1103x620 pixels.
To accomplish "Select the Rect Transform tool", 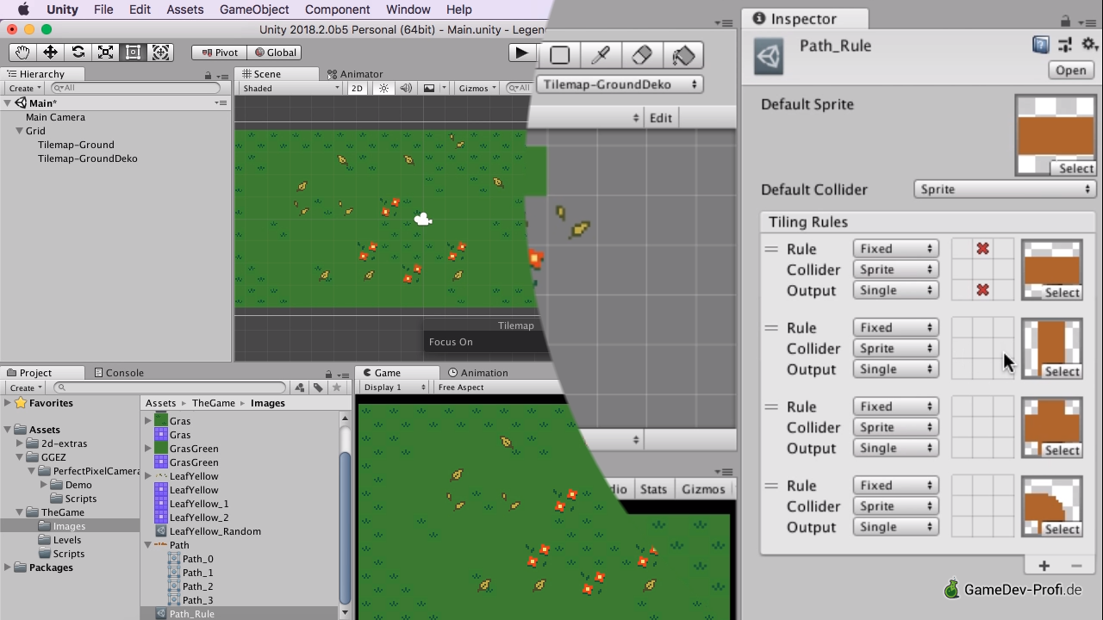I will [x=133, y=53].
